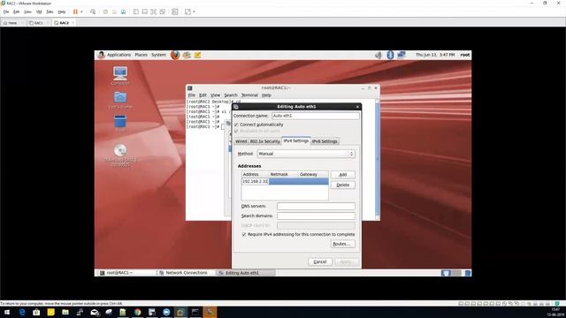The image size is (566, 318).
Task: Click the Send Ctrl+Alt+Del toolbar icon
Action: tap(93, 11)
